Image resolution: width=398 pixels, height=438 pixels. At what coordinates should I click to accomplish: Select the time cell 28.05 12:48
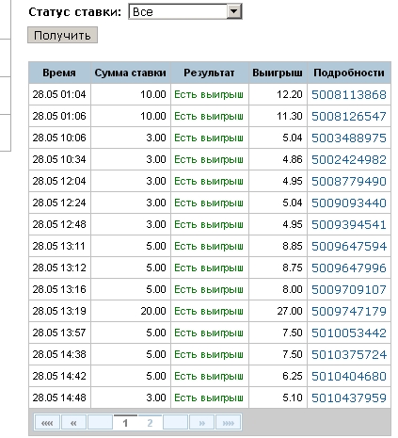click(x=59, y=224)
